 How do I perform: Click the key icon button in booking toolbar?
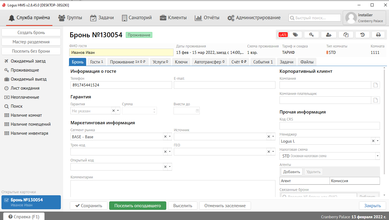[312, 35]
